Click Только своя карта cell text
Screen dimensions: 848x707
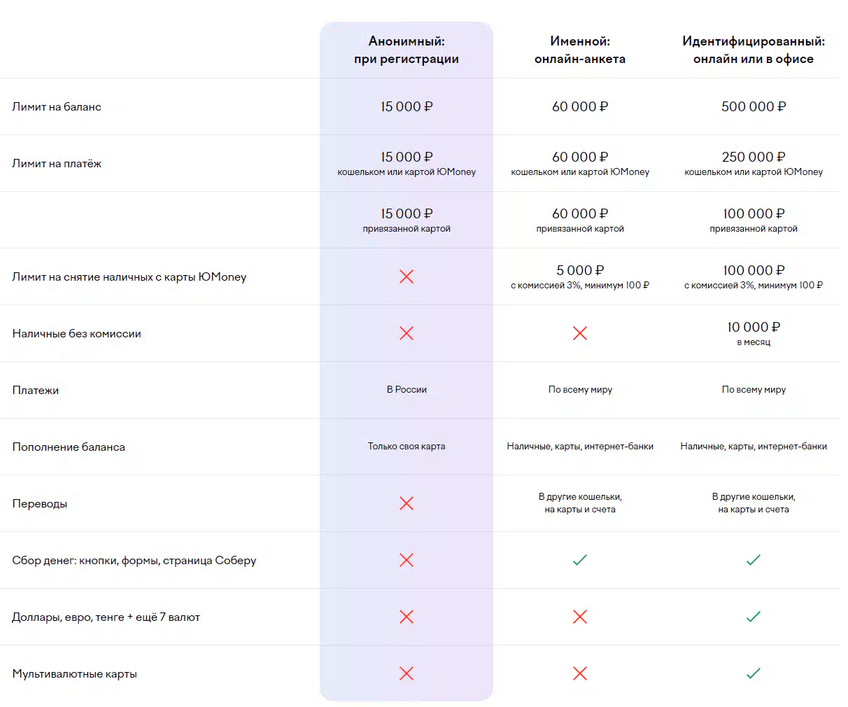407,447
